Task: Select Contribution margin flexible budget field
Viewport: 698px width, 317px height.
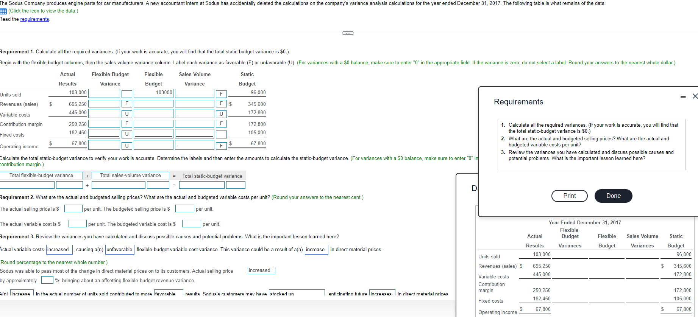Action: (x=153, y=124)
